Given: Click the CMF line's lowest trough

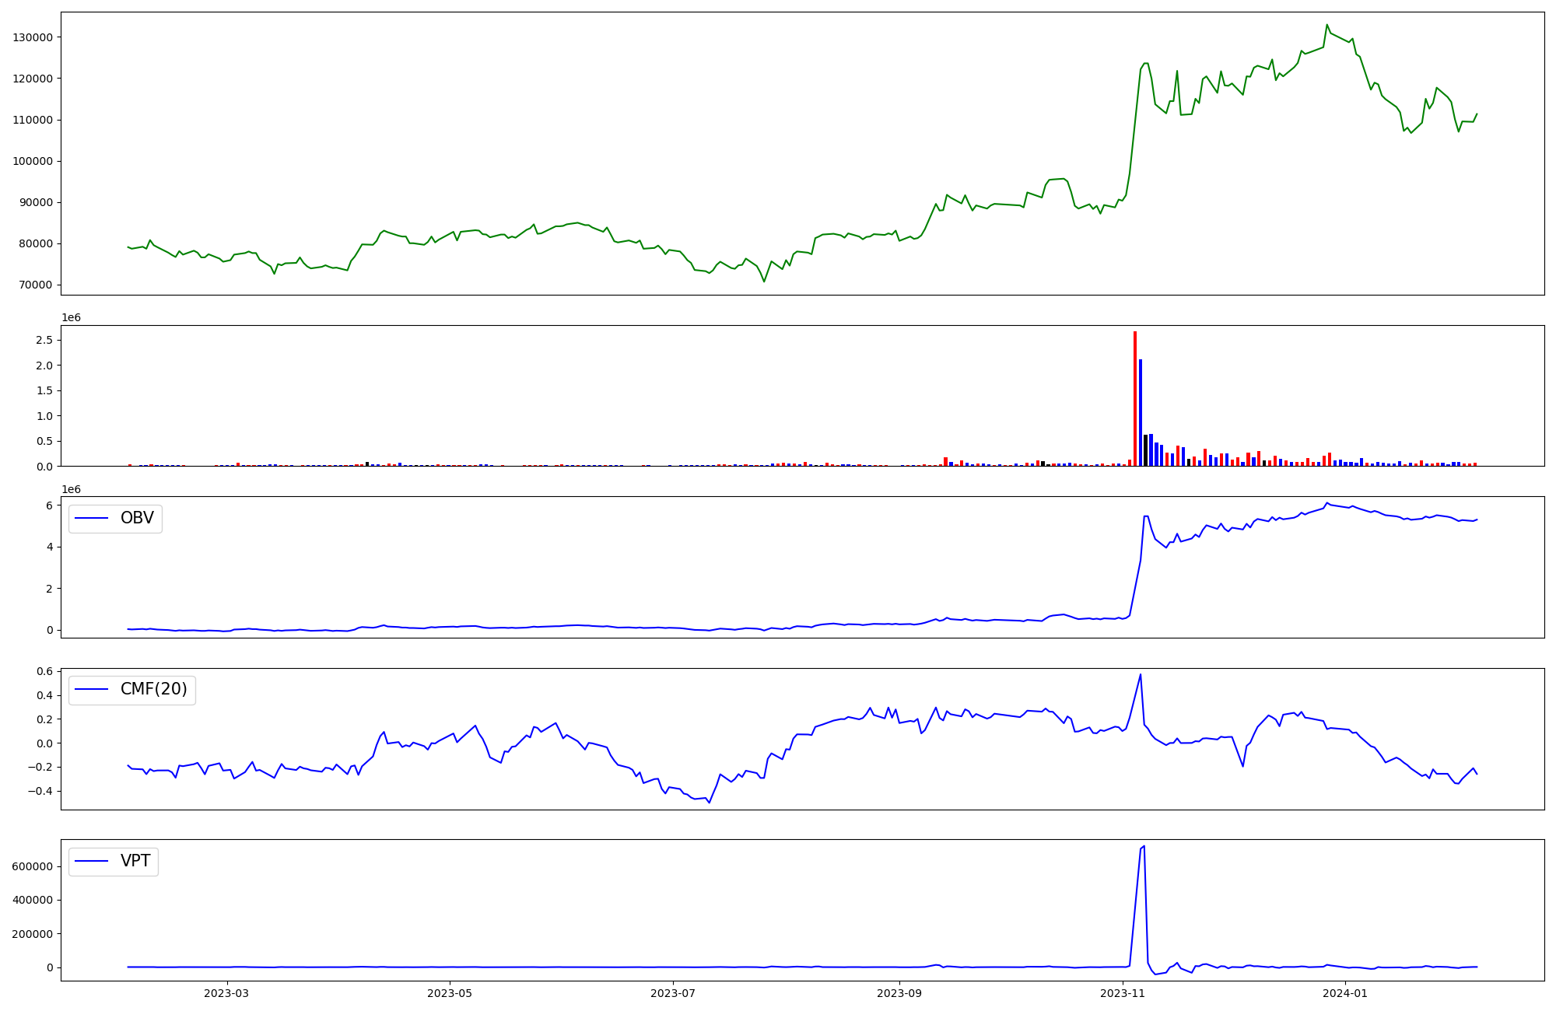Looking at the screenshot, I should 709,803.
